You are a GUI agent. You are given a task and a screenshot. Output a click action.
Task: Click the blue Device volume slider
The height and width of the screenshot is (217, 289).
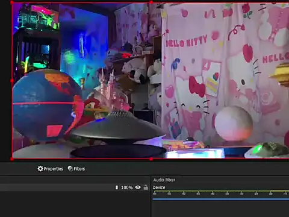[221, 199]
